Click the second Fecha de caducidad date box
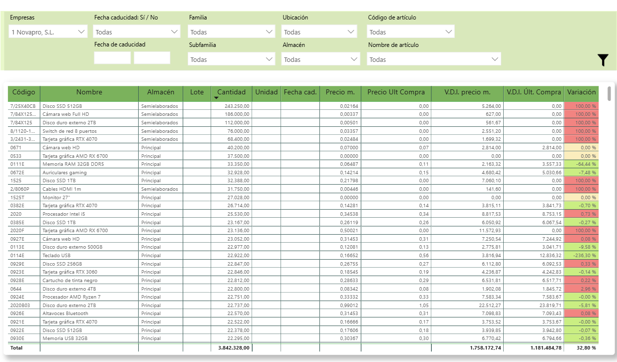The height and width of the screenshot is (362, 617). [x=152, y=58]
